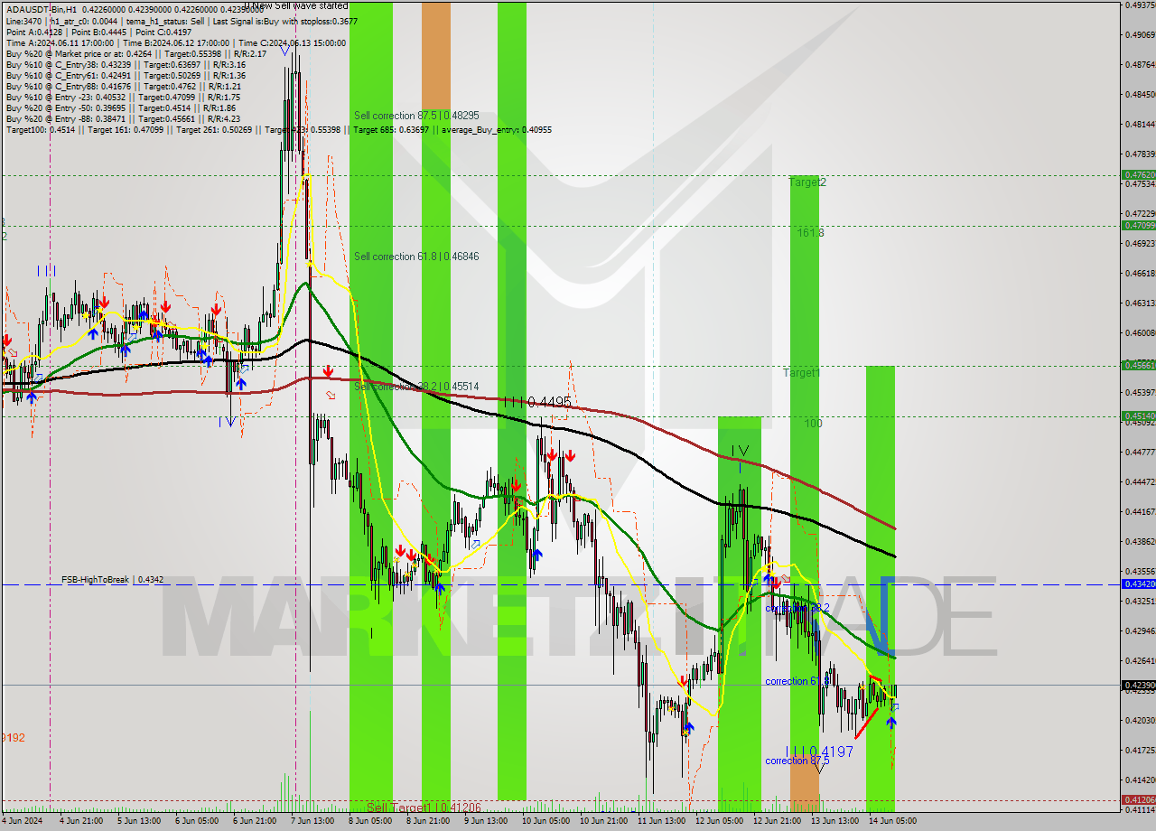Click the '12 Jun 21:00' time label
Image resolution: width=1156 pixels, height=831 pixels.
click(x=776, y=821)
